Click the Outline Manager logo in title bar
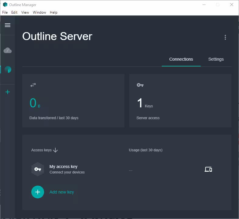Image resolution: width=239 pixels, height=219 pixels. [x=5, y=5]
